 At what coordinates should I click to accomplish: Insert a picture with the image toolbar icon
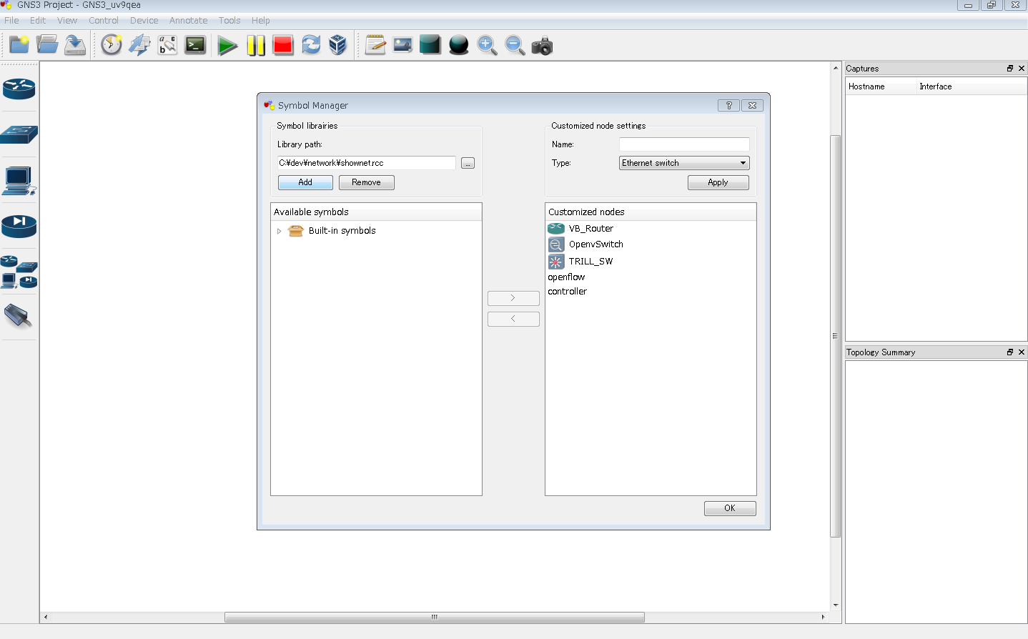point(402,44)
